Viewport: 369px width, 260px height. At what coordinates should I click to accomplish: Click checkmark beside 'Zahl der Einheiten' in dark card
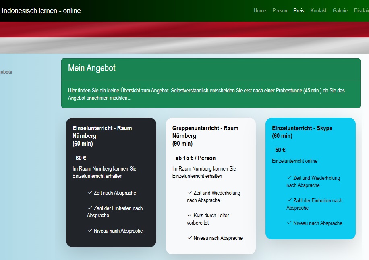click(x=90, y=208)
